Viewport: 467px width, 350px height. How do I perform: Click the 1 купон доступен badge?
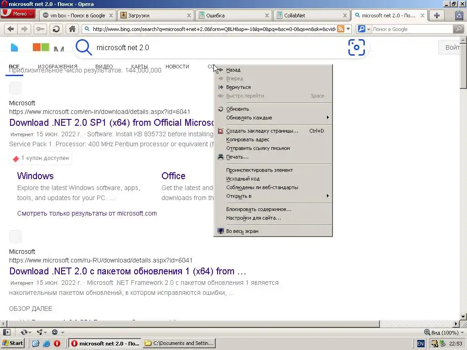41,158
